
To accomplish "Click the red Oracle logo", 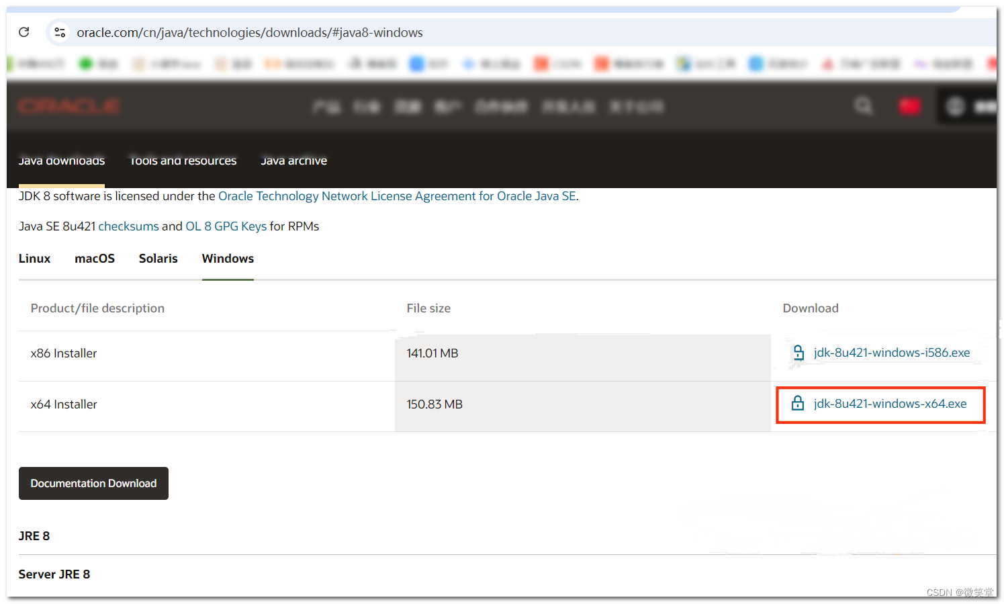I will 69,106.
